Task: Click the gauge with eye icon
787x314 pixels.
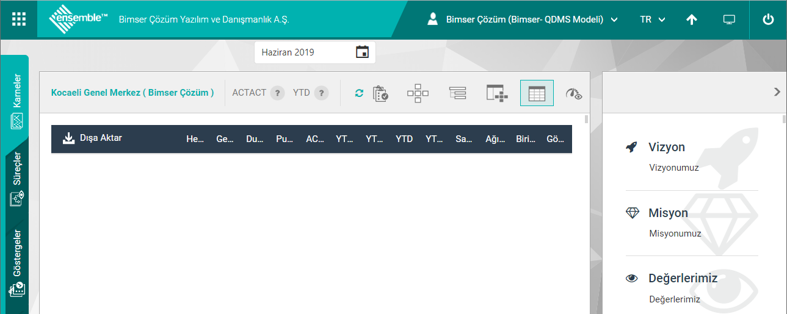Action: click(574, 94)
